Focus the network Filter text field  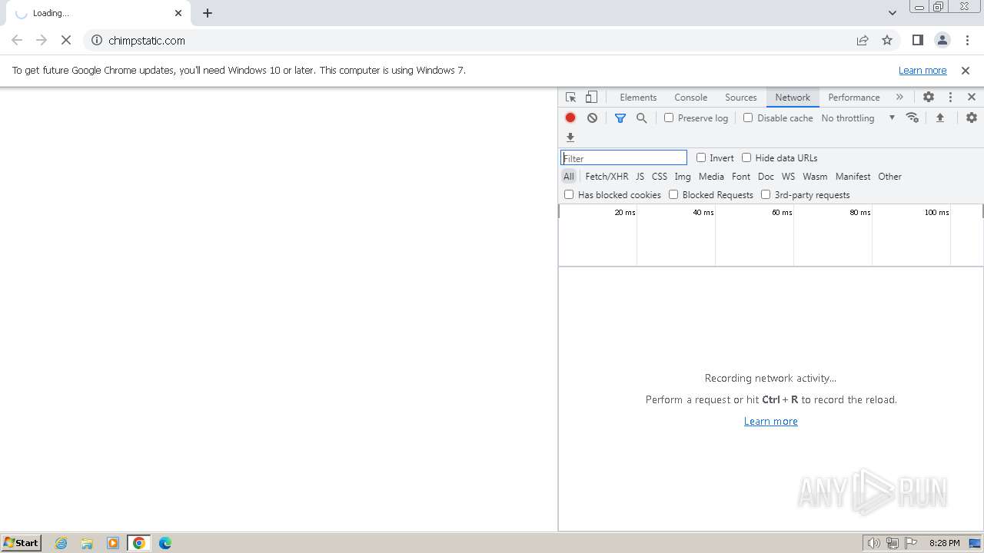tap(623, 158)
